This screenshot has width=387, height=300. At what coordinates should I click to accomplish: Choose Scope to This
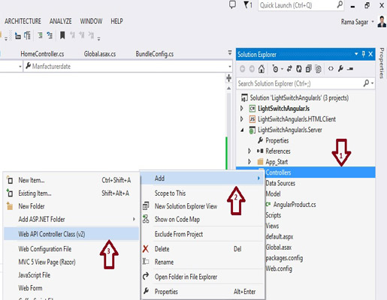(x=170, y=193)
